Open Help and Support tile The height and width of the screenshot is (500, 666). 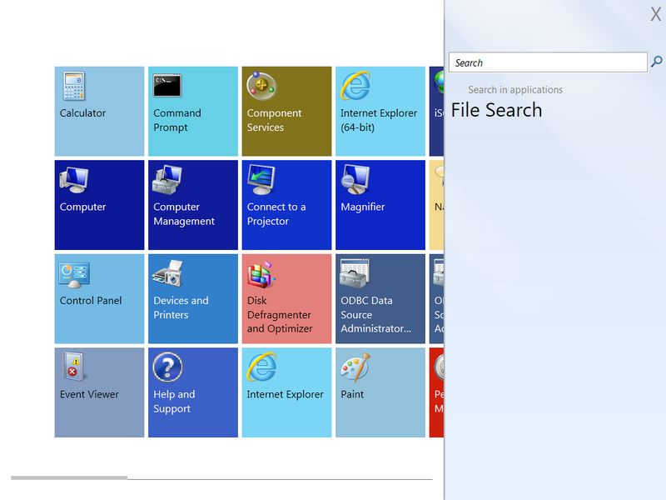(x=192, y=392)
